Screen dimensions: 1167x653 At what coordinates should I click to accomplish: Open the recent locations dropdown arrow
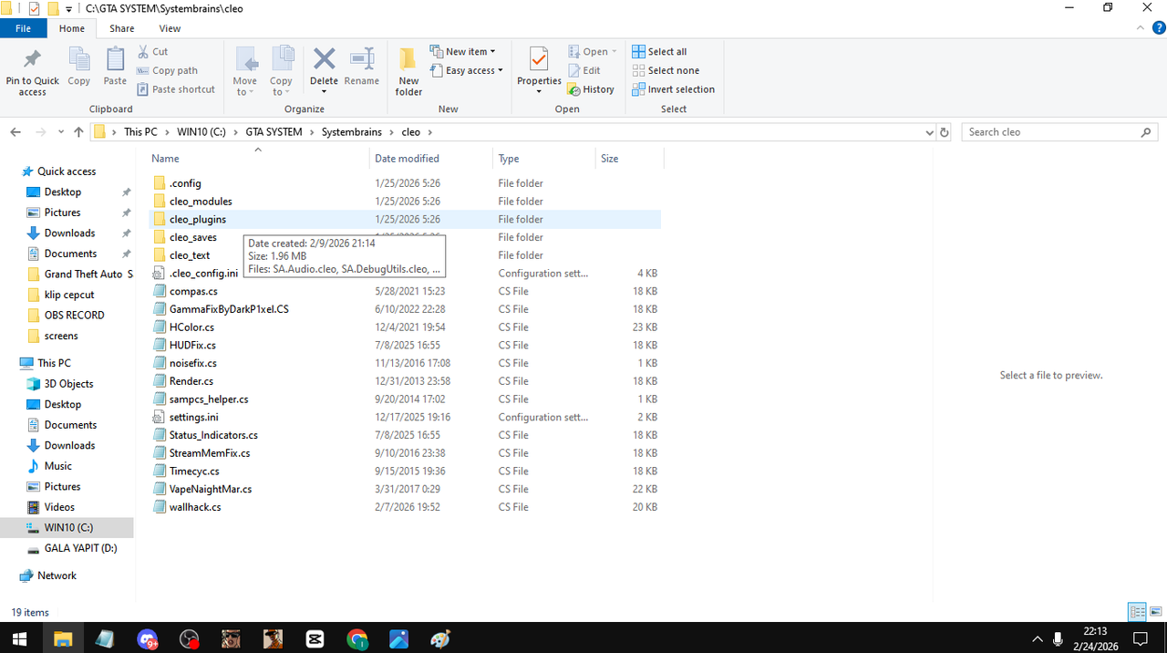61,132
